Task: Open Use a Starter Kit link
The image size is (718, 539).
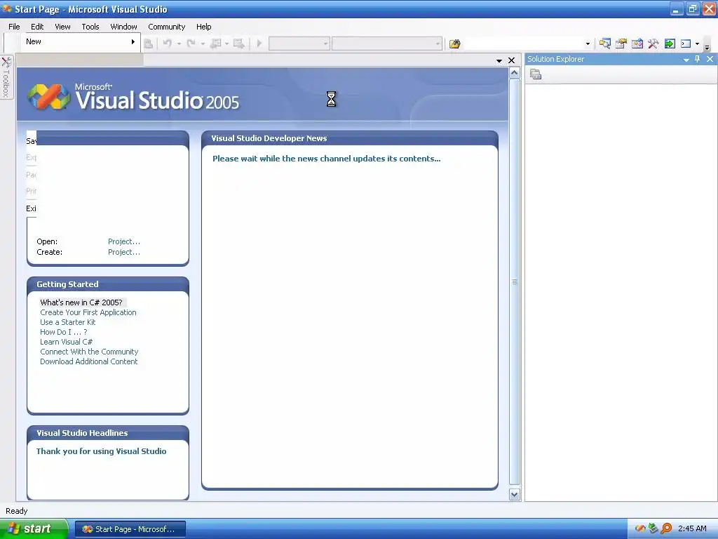Action: tap(68, 322)
